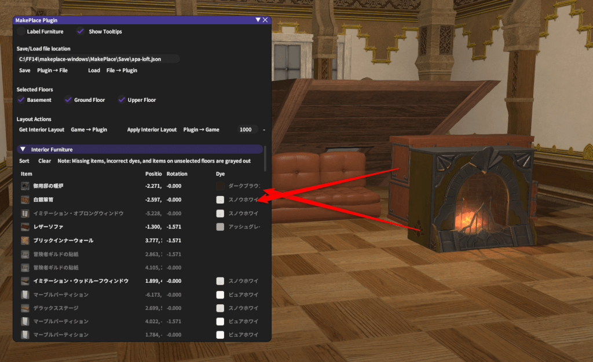
Task: Select the ブリックインナーウォール item name
Action: (63, 241)
